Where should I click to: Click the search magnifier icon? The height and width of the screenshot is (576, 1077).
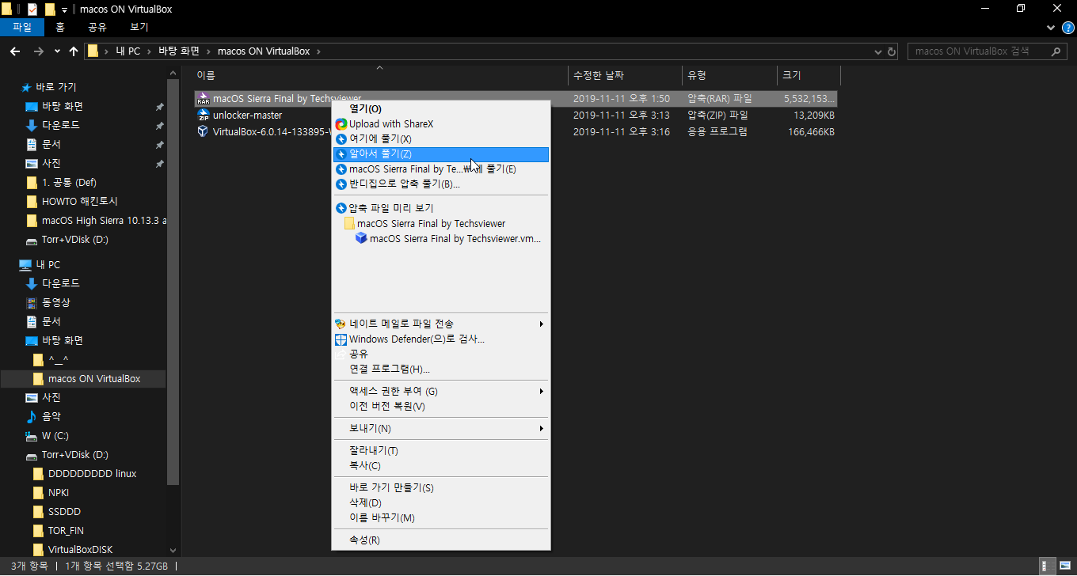[1057, 51]
